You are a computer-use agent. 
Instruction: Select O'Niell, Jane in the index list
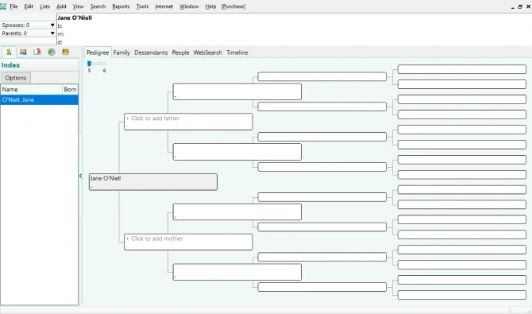[x=40, y=99]
